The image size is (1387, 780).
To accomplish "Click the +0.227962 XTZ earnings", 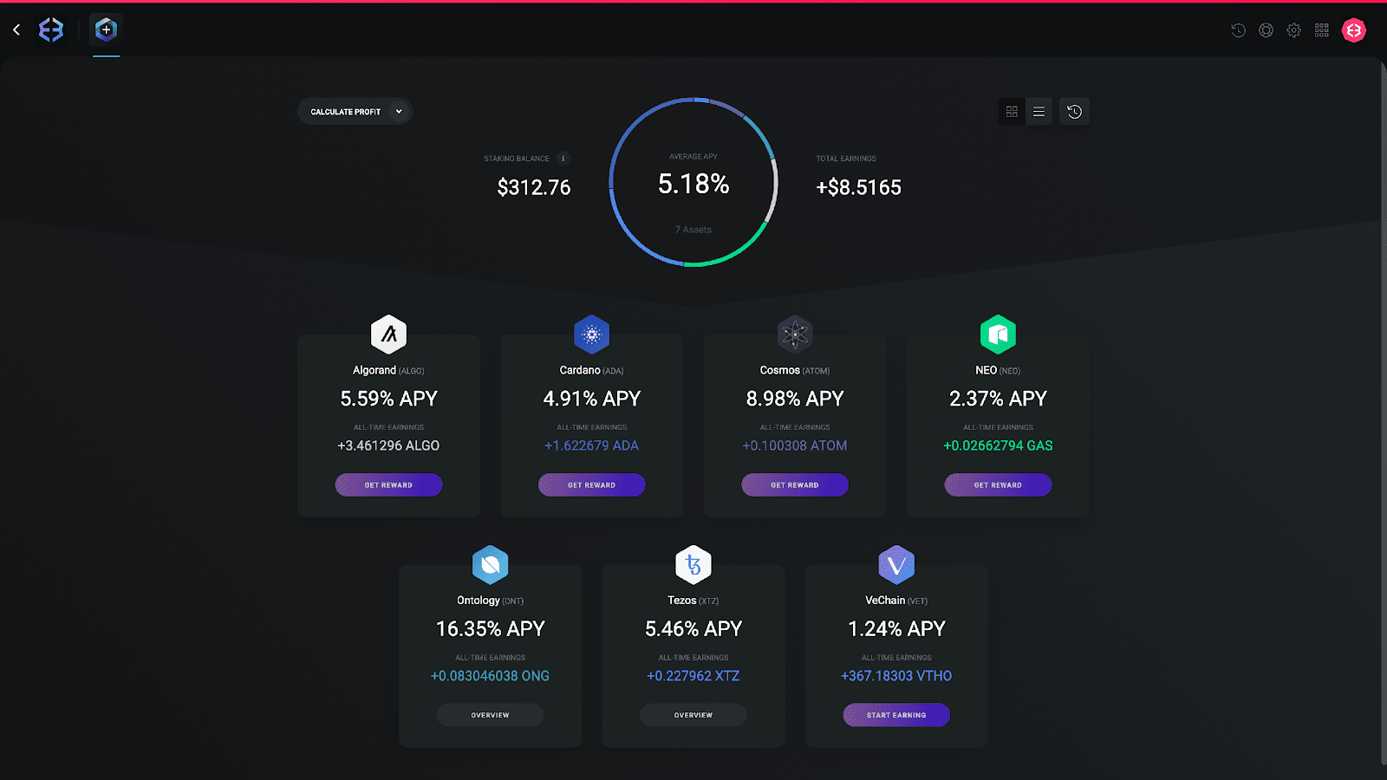I will pyautogui.click(x=693, y=676).
